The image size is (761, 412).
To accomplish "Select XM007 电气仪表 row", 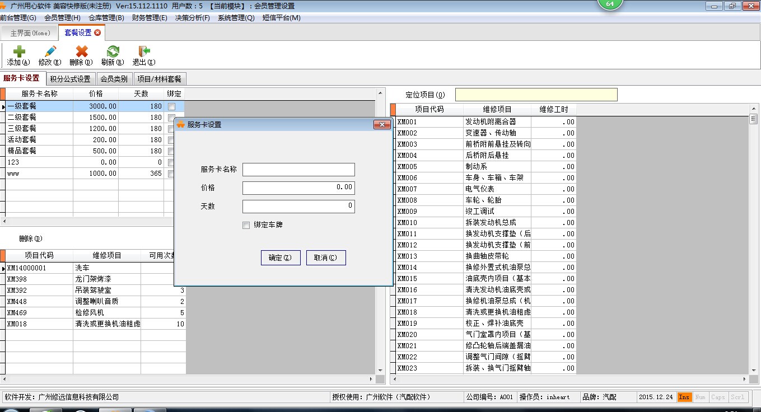I will 485,189.
